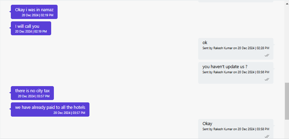Image resolution: width=289 pixels, height=139 pixels.
Task: Click the 03:57 PM timestamp under 'there is no city tax'
Action: pos(34,96)
